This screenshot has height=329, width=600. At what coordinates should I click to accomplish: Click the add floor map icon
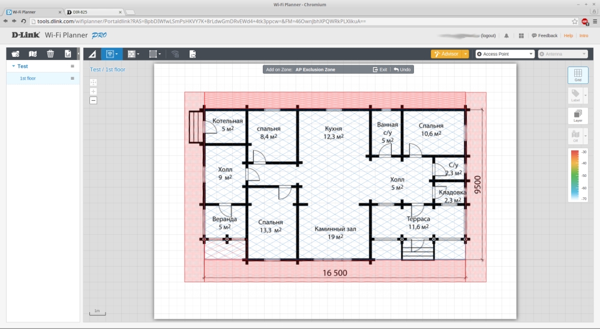tap(33, 54)
